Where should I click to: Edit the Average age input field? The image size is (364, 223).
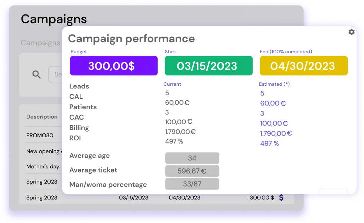[x=192, y=158]
